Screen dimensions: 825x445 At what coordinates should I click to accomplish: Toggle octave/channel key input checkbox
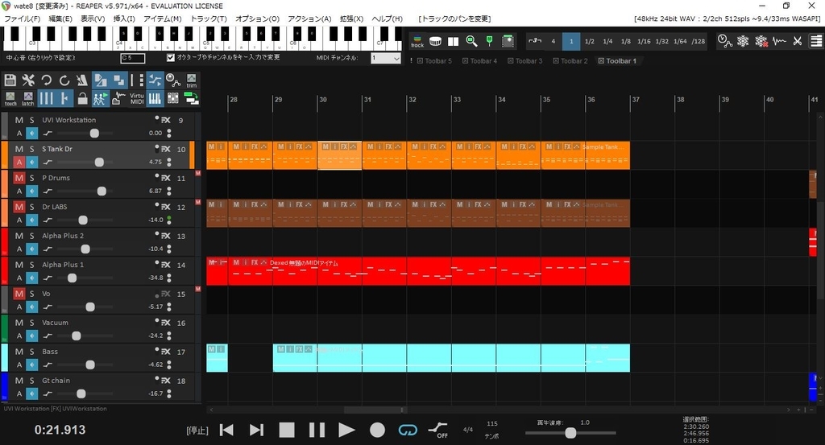[x=171, y=57]
